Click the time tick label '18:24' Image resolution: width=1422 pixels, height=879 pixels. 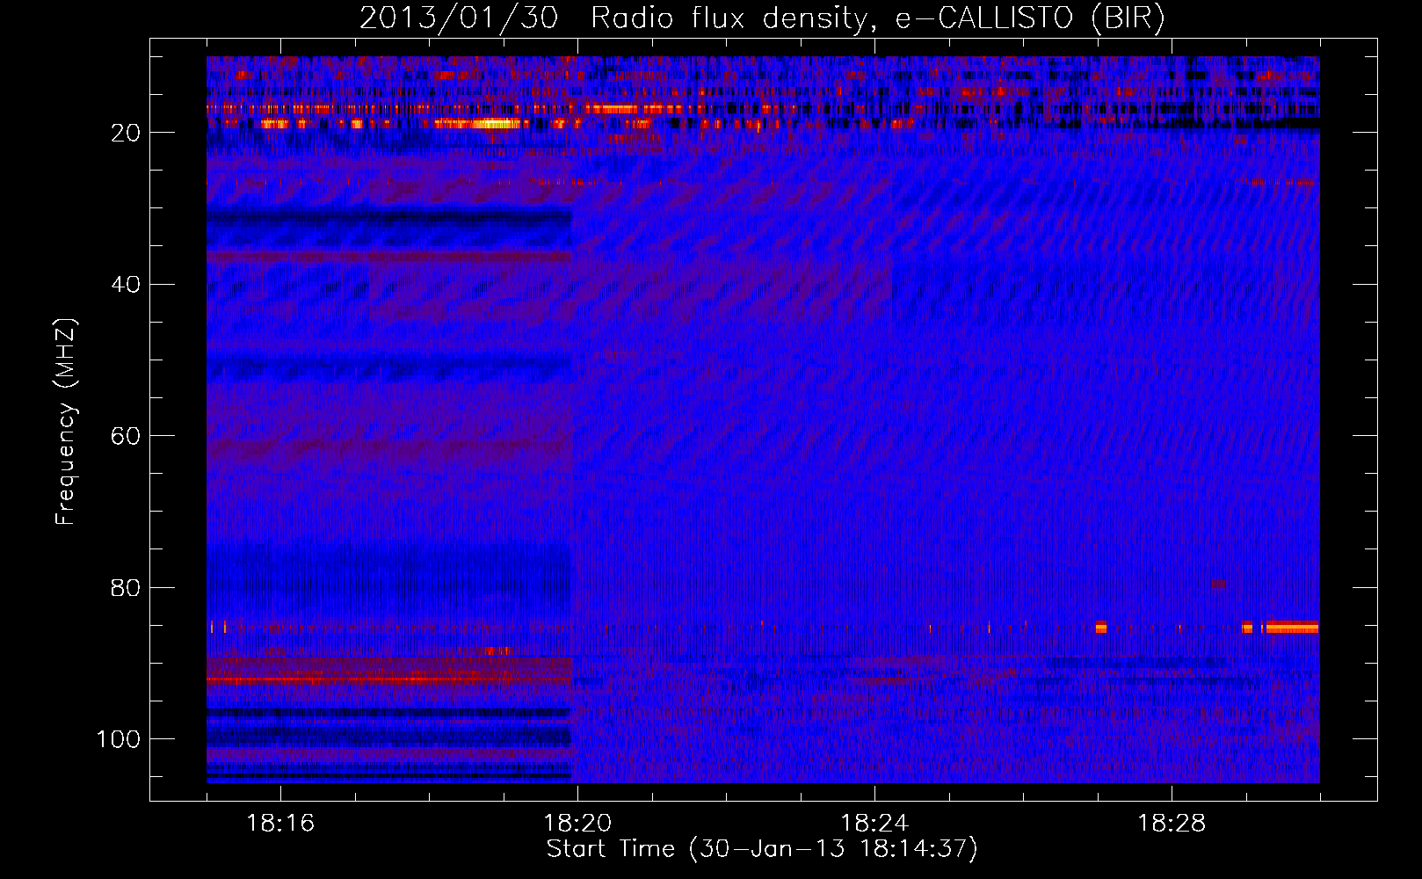point(874,824)
